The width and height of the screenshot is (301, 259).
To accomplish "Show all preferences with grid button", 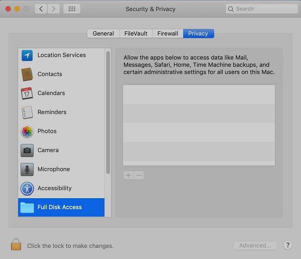I will pos(72,9).
